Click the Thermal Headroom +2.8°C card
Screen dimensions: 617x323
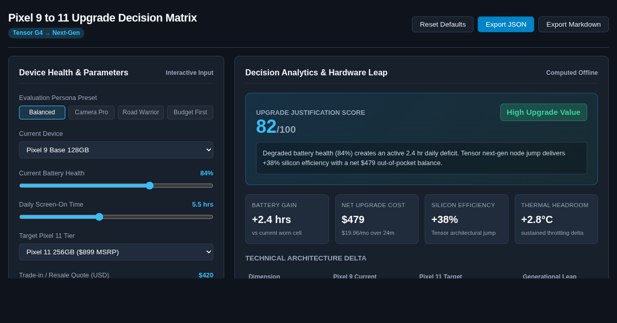click(556, 219)
